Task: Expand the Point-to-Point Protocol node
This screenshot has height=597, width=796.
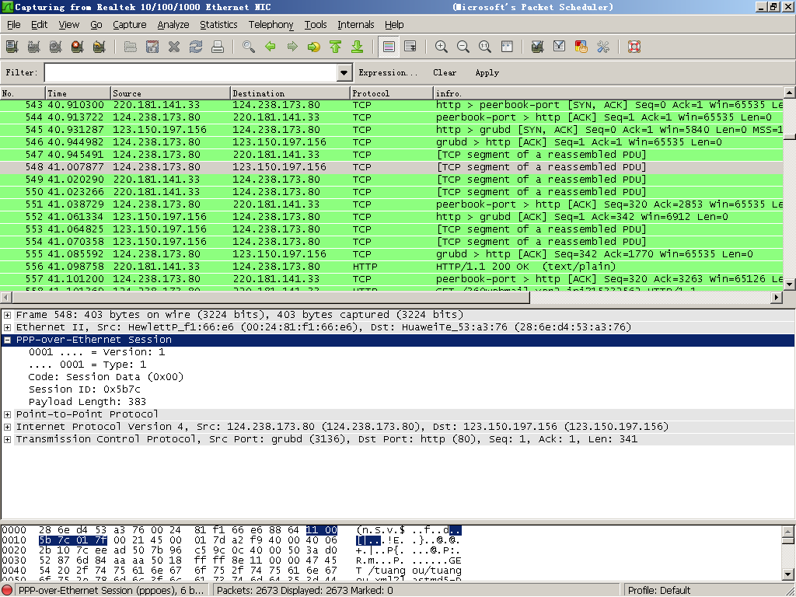Action: [x=7, y=414]
